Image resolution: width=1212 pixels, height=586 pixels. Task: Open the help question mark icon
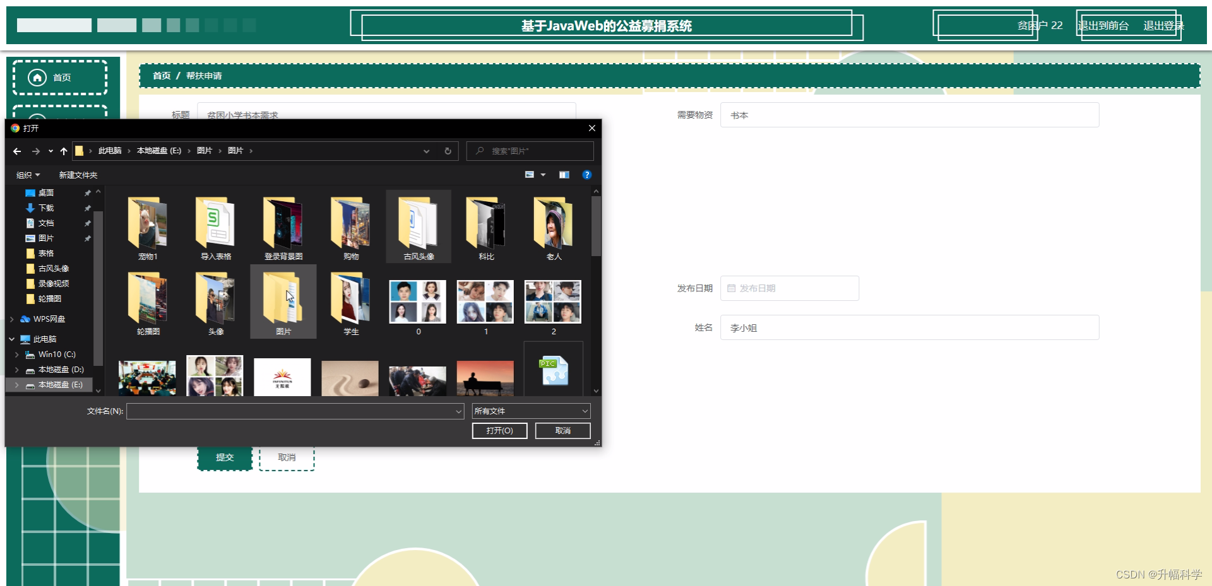click(x=587, y=175)
